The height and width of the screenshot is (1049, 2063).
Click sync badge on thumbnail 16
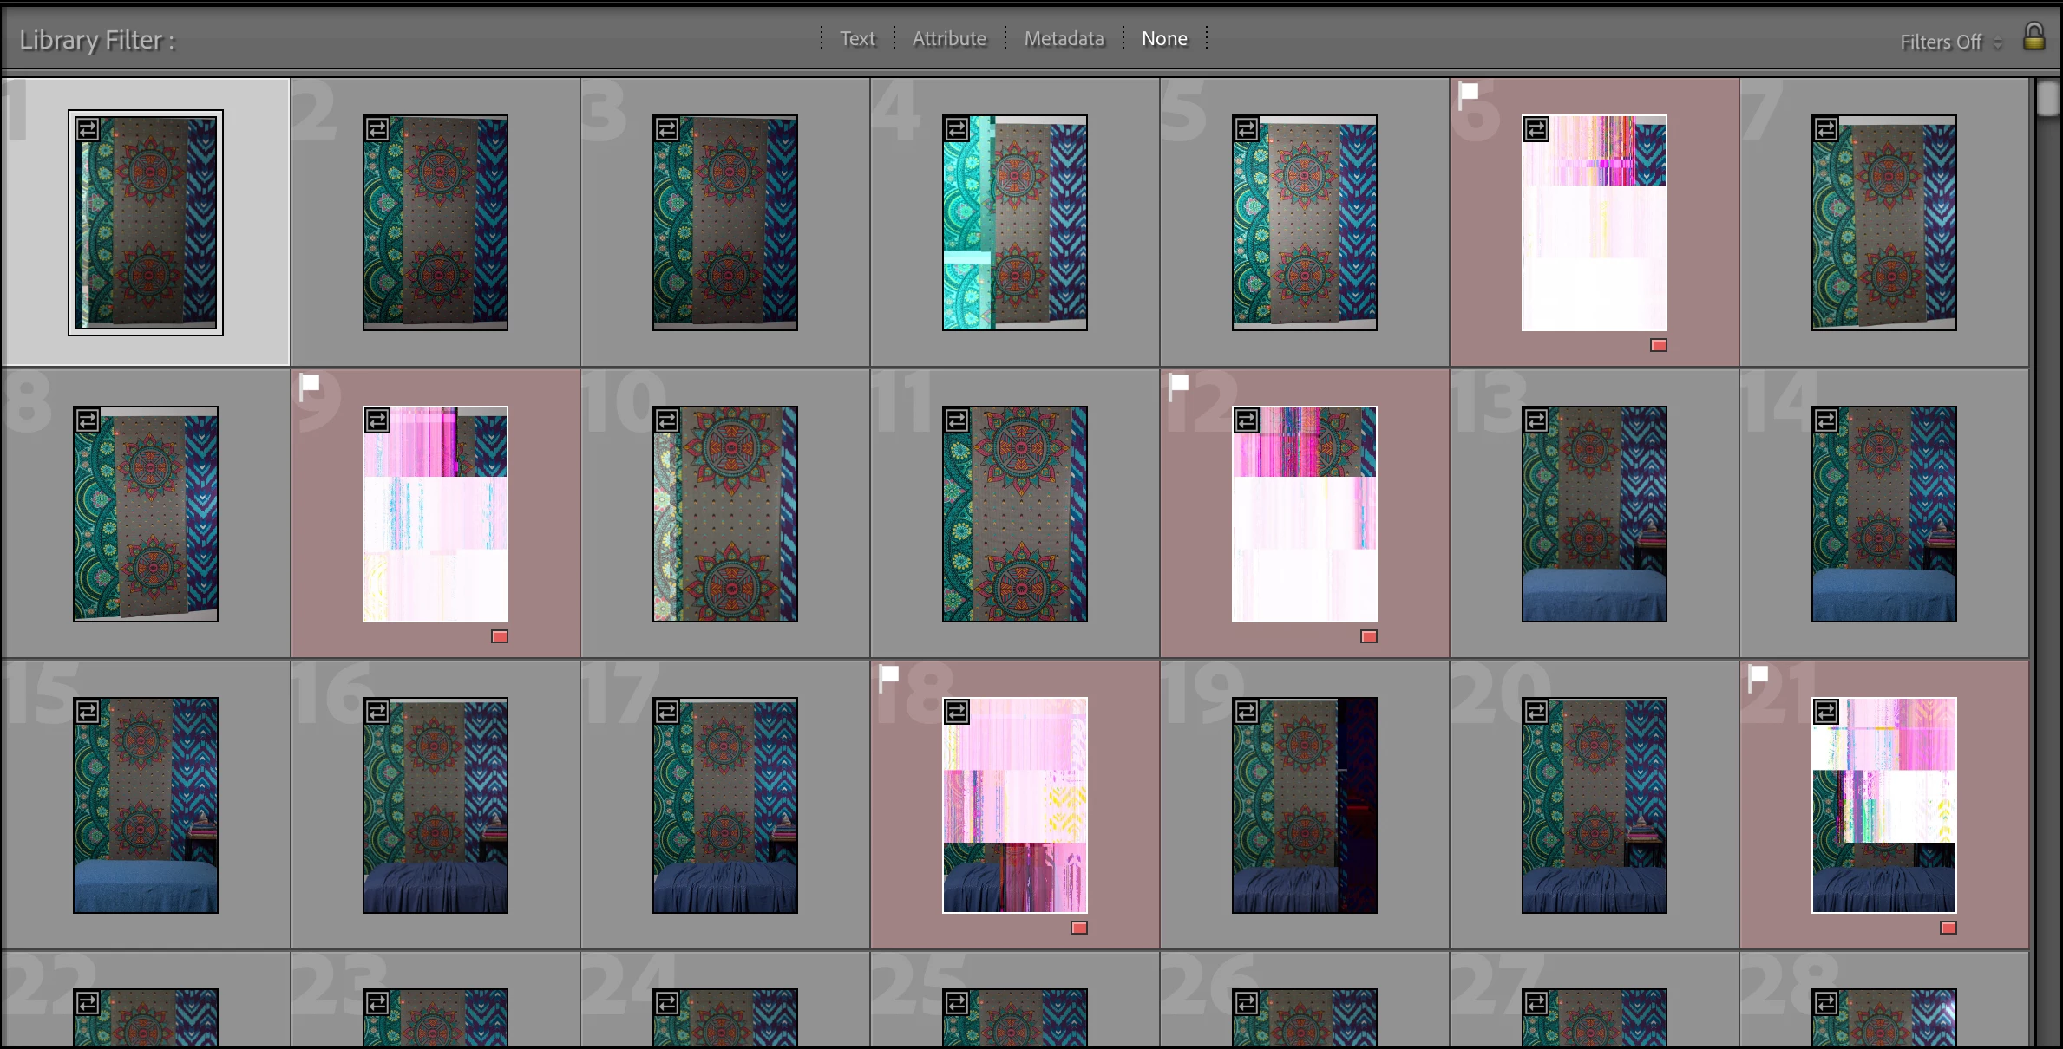[x=377, y=712]
